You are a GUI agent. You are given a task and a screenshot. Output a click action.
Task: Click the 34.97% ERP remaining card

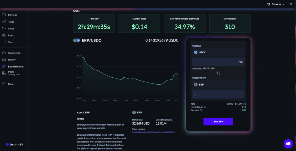[185, 24]
